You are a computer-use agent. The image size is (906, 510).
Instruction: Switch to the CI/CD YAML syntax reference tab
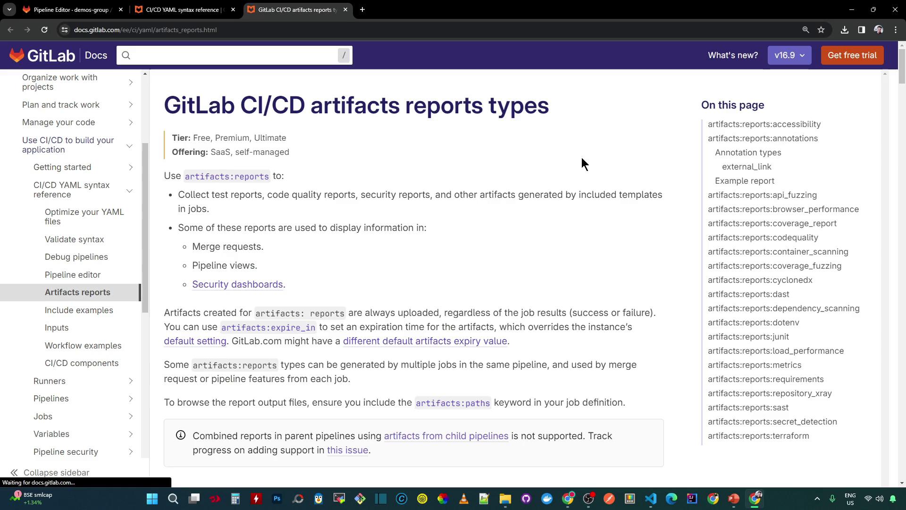(183, 9)
